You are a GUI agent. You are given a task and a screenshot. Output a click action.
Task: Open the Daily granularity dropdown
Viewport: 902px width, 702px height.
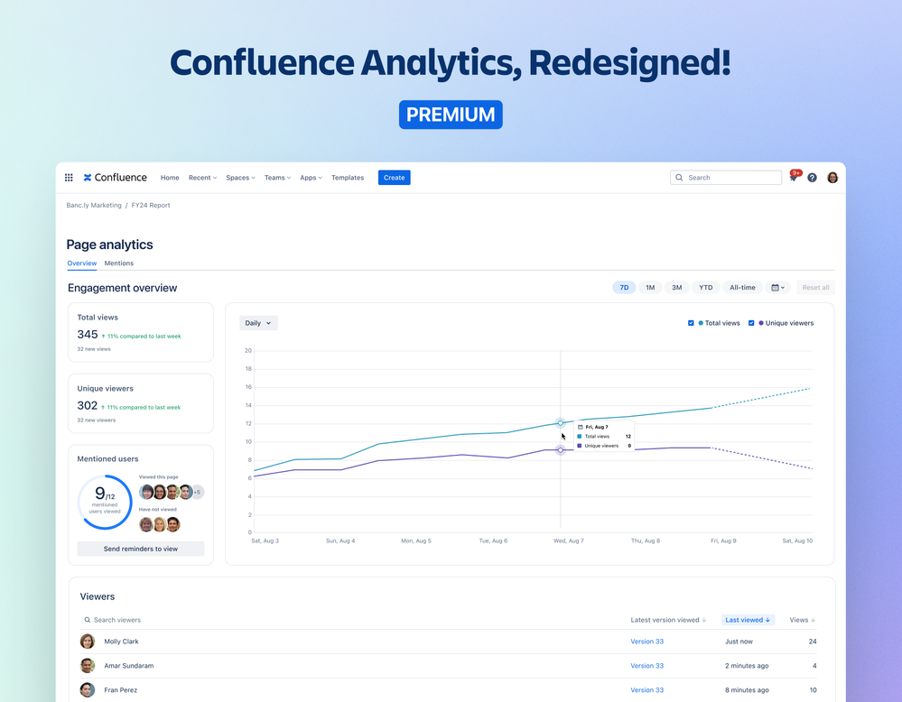tap(258, 323)
